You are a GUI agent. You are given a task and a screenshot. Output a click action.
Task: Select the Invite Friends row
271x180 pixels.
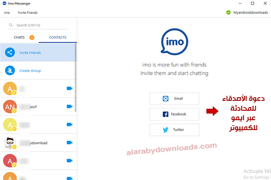37,52
